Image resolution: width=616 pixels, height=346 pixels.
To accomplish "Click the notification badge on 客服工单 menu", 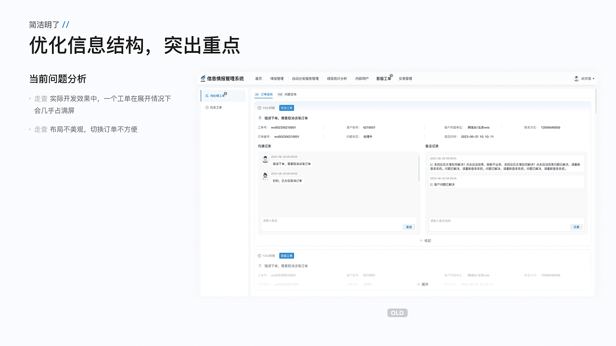I will point(391,75).
